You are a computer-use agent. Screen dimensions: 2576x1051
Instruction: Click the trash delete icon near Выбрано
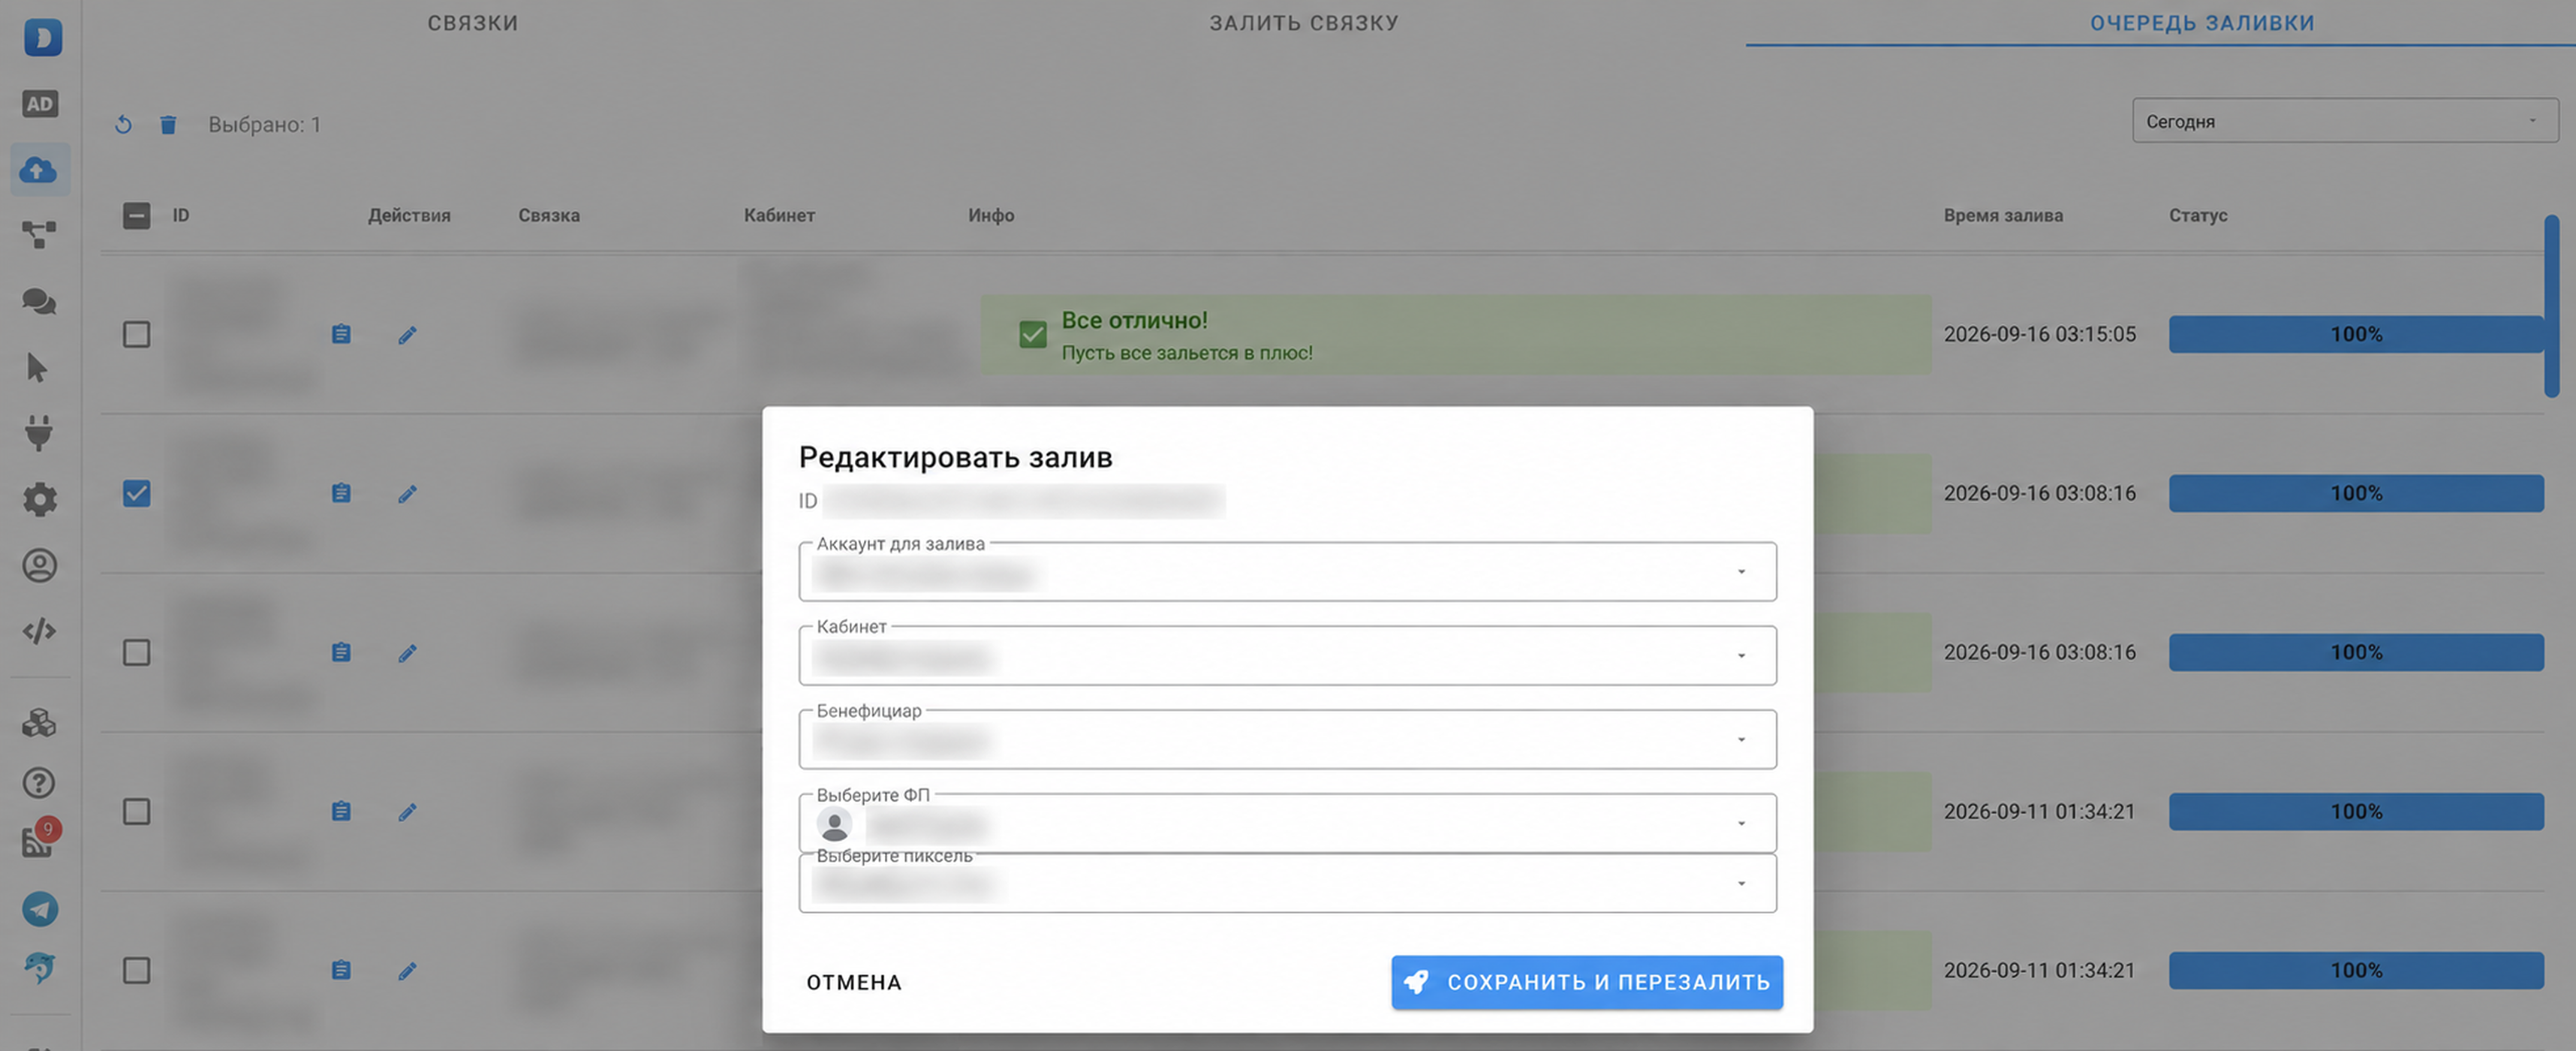pyautogui.click(x=168, y=125)
